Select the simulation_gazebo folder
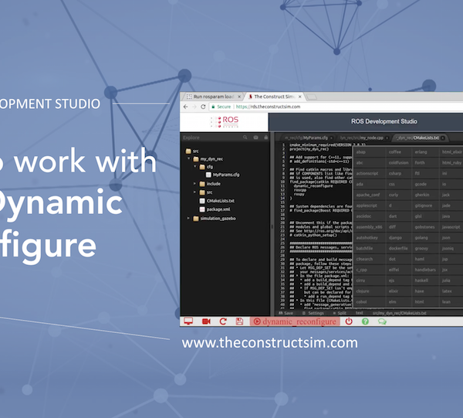 click(x=215, y=219)
